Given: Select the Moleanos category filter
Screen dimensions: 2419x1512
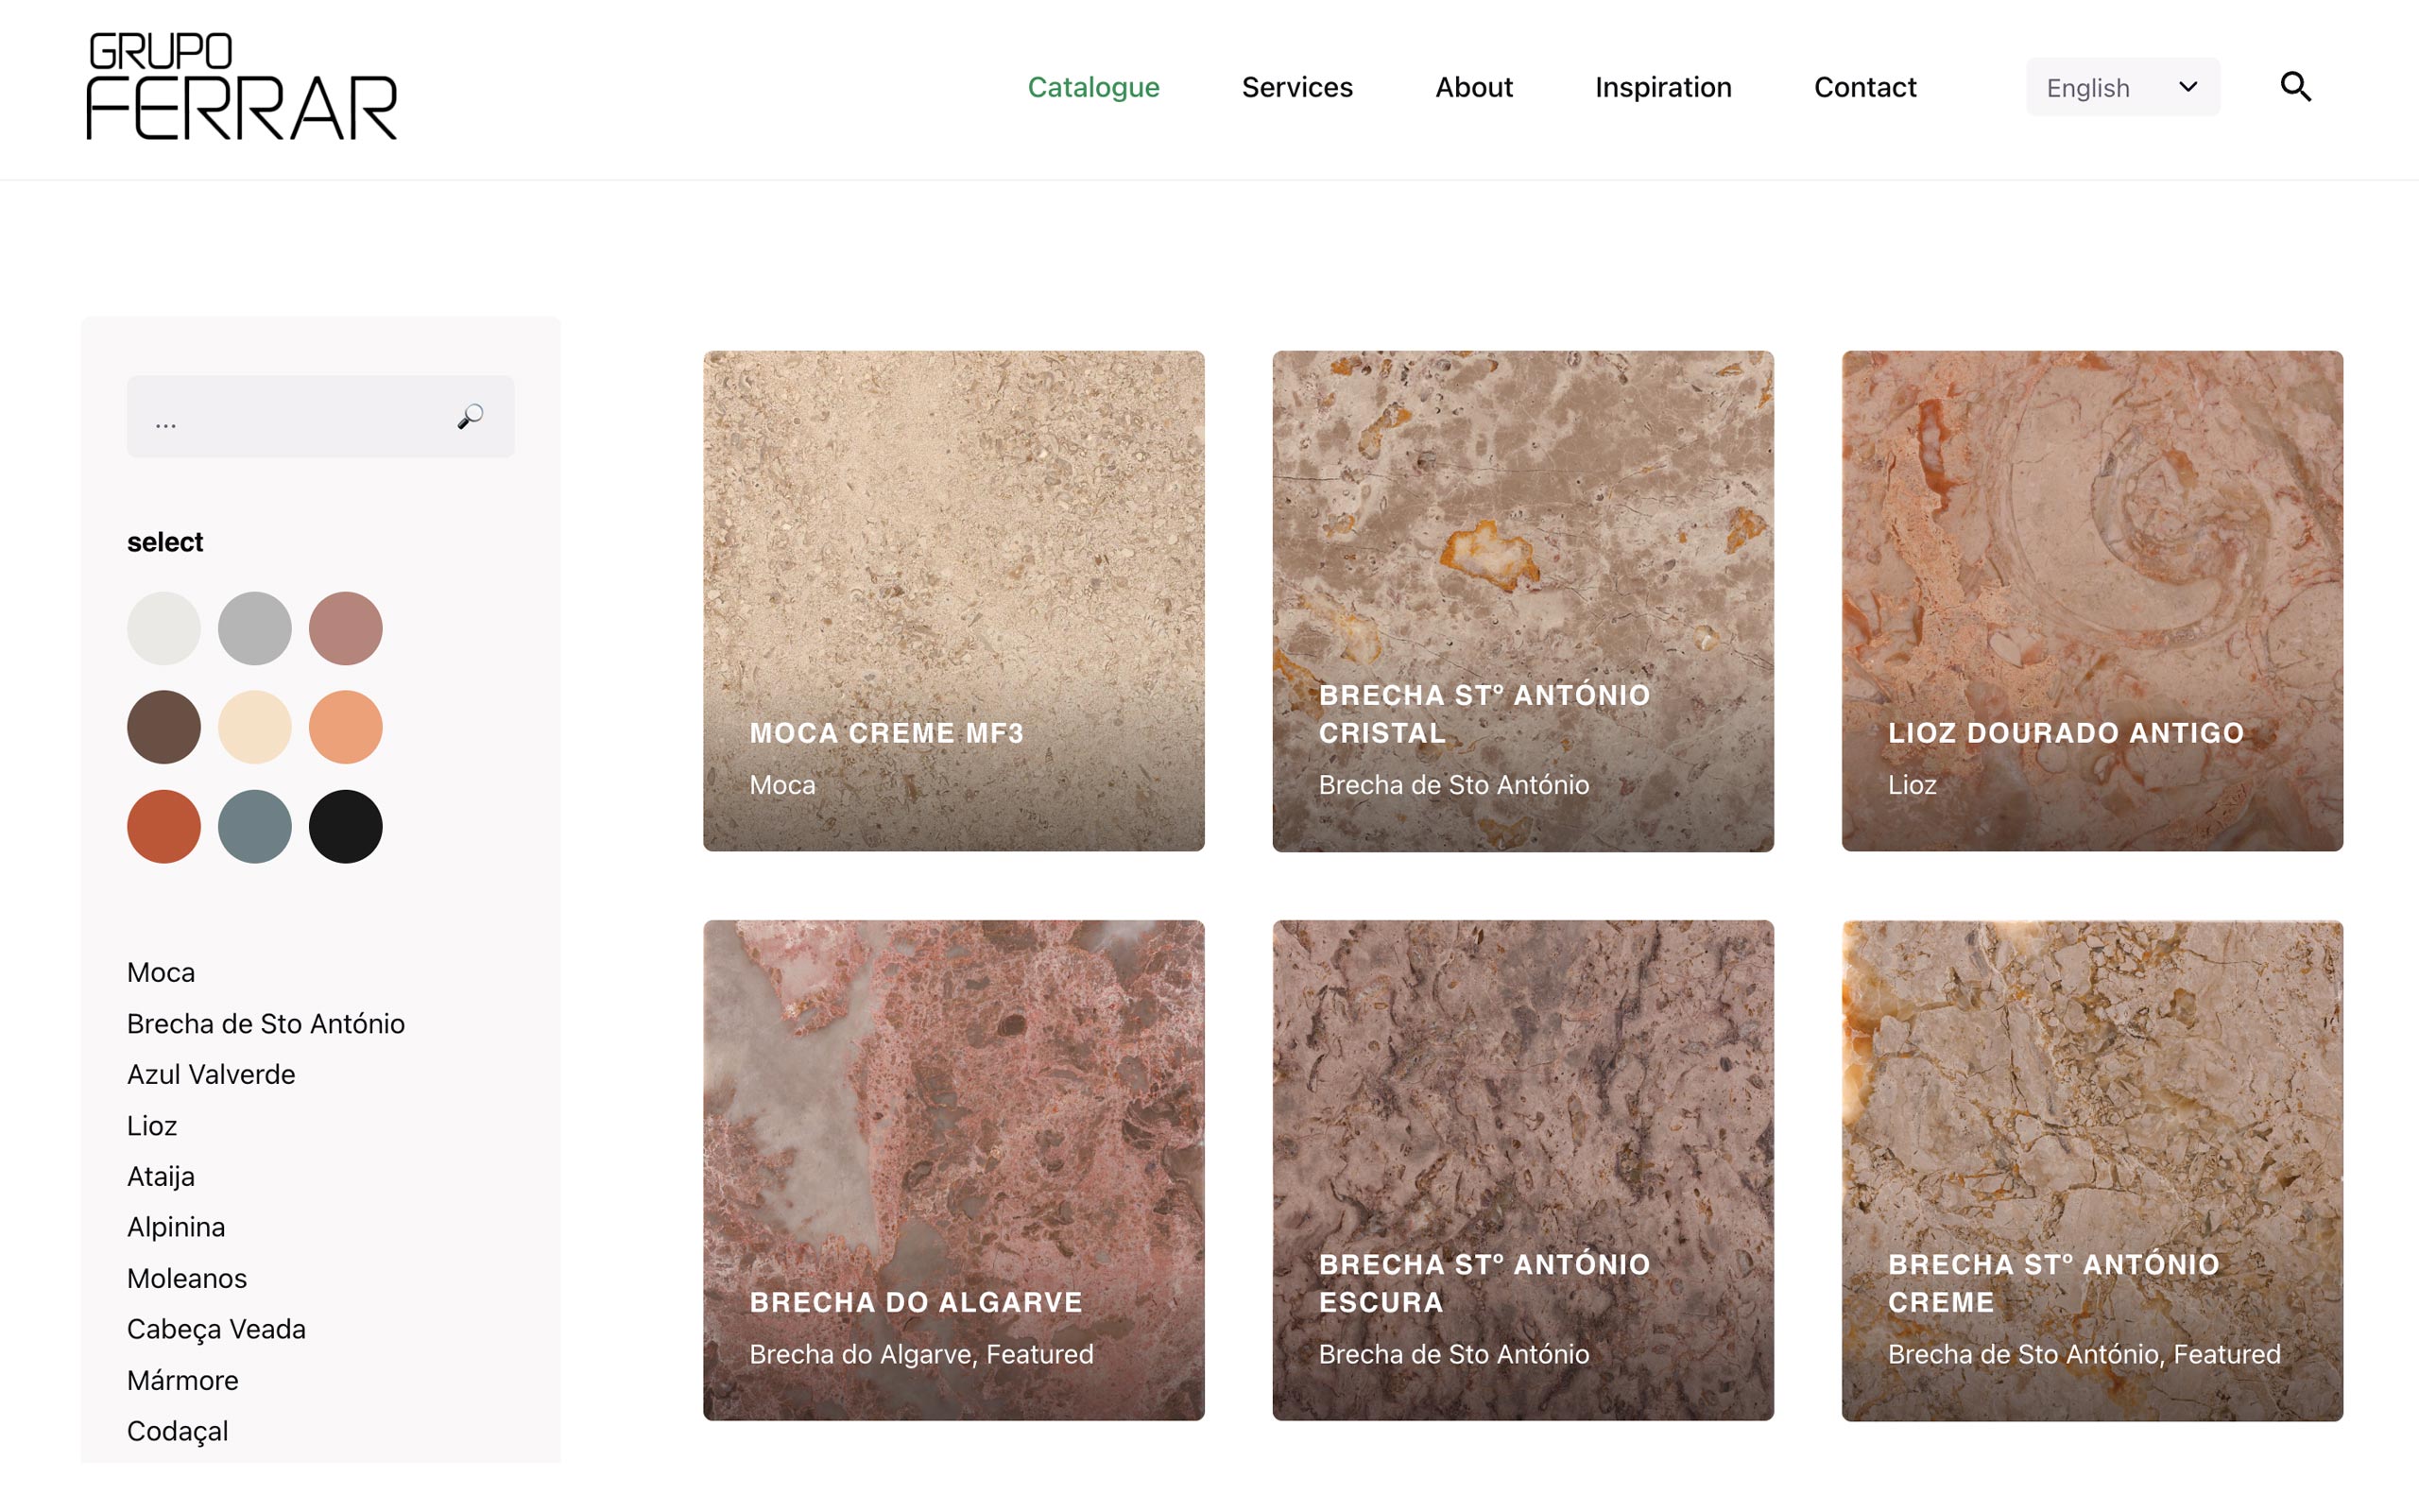Looking at the screenshot, I should click(187, 1278).
